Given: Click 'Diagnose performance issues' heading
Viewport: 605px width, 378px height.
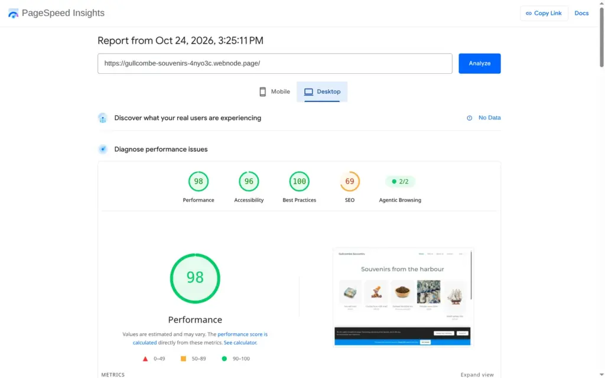Looking at the screenshot, I should coord(161,149).
